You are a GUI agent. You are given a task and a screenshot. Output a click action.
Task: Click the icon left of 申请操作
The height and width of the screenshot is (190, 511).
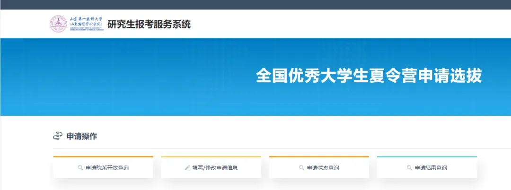point(57,136)
